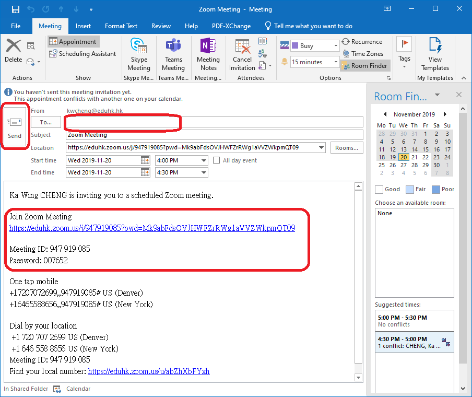
Task: Click the Check Names icon in Attendees
Action: tap(263, 54)
